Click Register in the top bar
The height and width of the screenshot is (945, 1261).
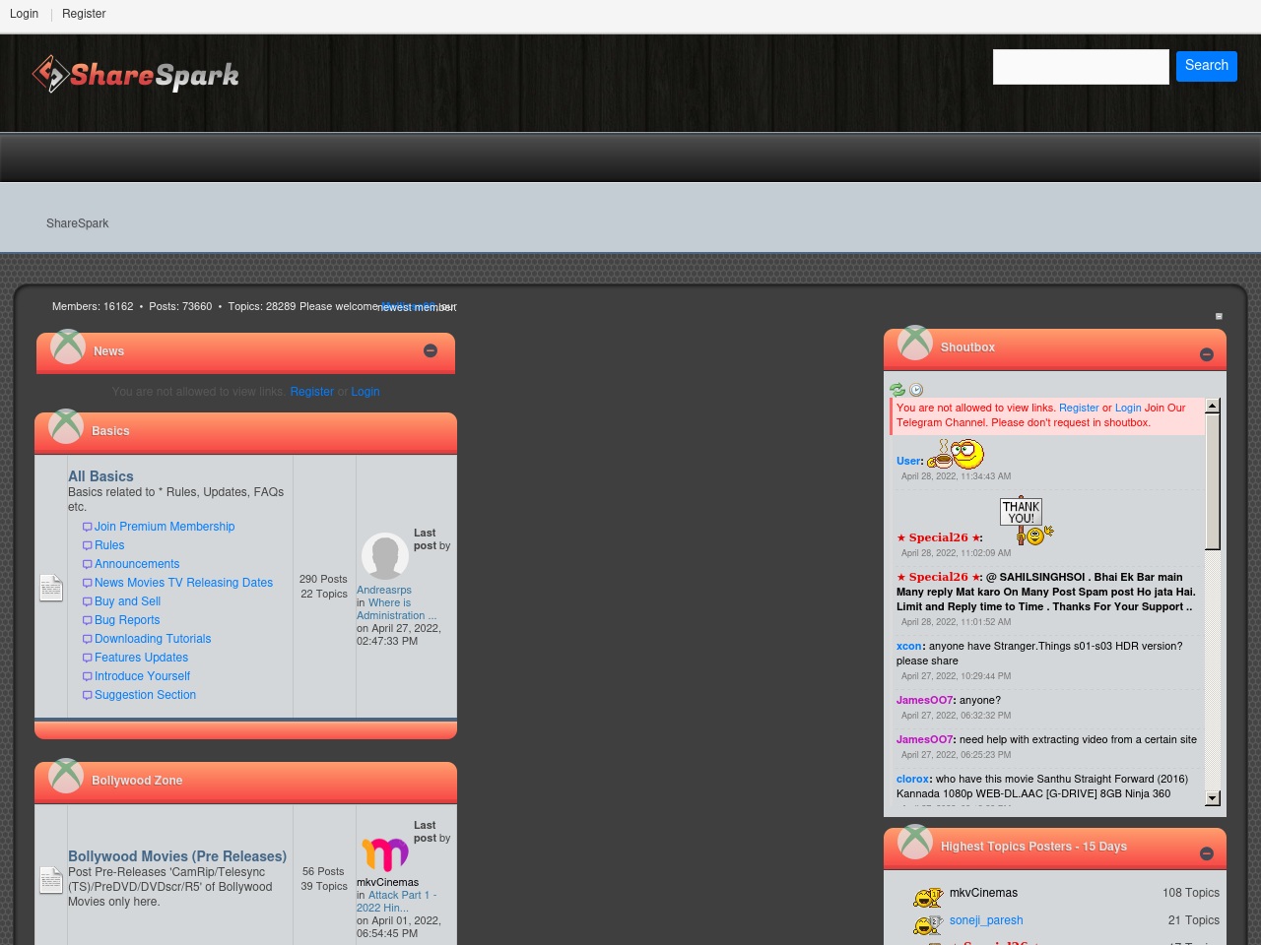84,14
